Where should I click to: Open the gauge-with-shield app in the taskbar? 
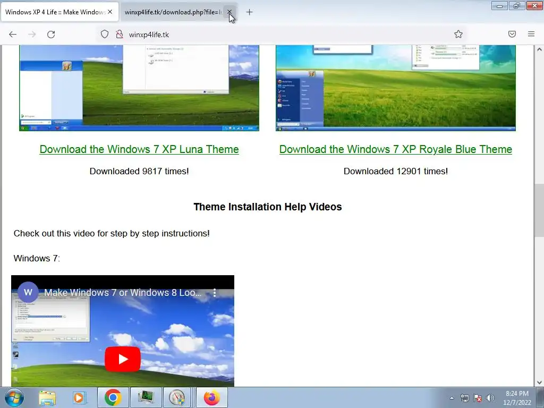coord(177,397)
